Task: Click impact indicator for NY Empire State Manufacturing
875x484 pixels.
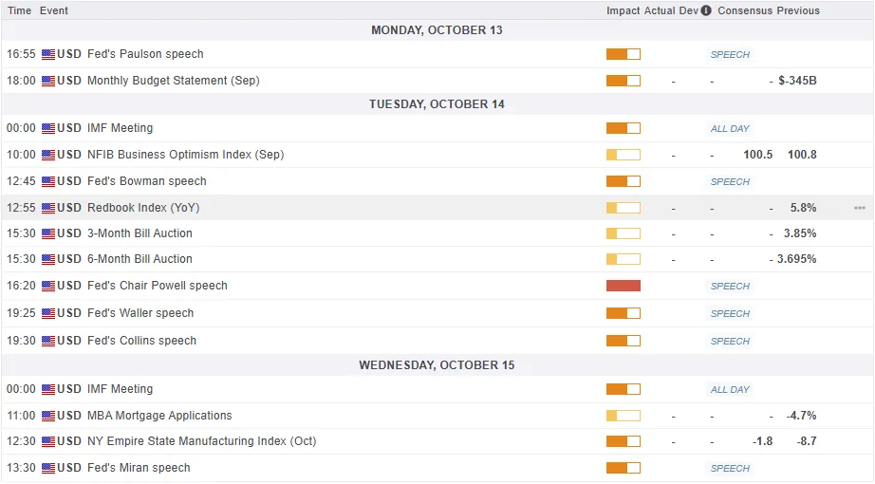Action: click(x=623, y=441)
